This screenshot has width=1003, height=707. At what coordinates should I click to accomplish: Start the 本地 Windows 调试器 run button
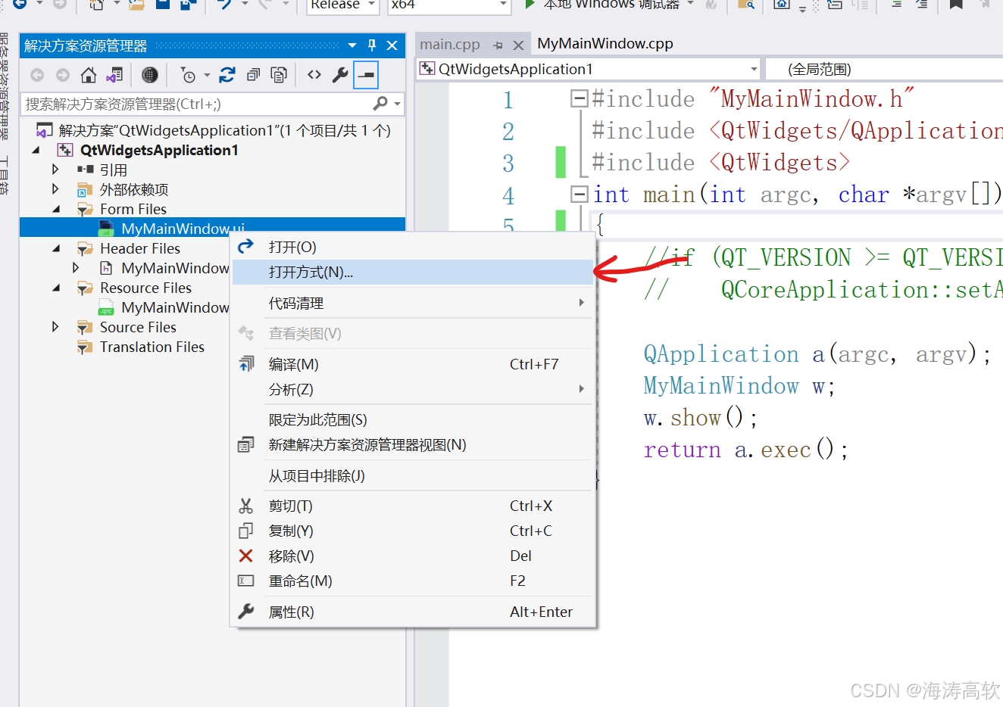tap(530, 6)
